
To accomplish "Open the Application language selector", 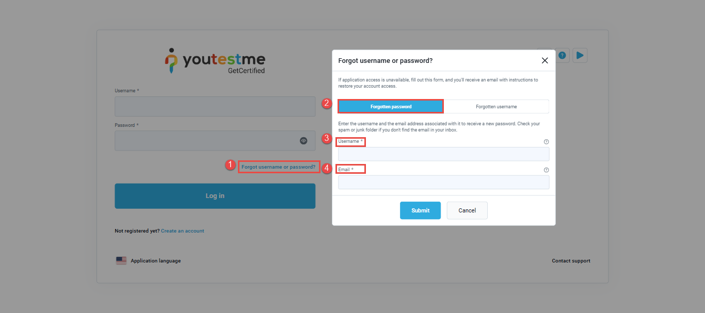I will click(x=155, y=261).
